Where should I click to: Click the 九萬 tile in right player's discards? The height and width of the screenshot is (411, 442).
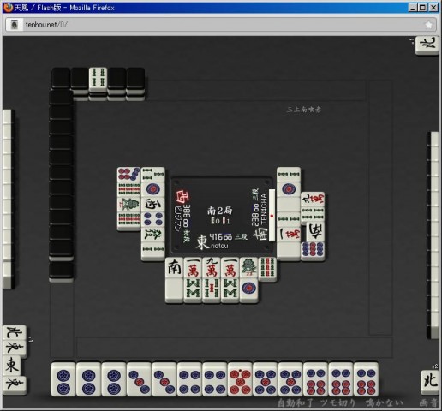pos(313,199)
